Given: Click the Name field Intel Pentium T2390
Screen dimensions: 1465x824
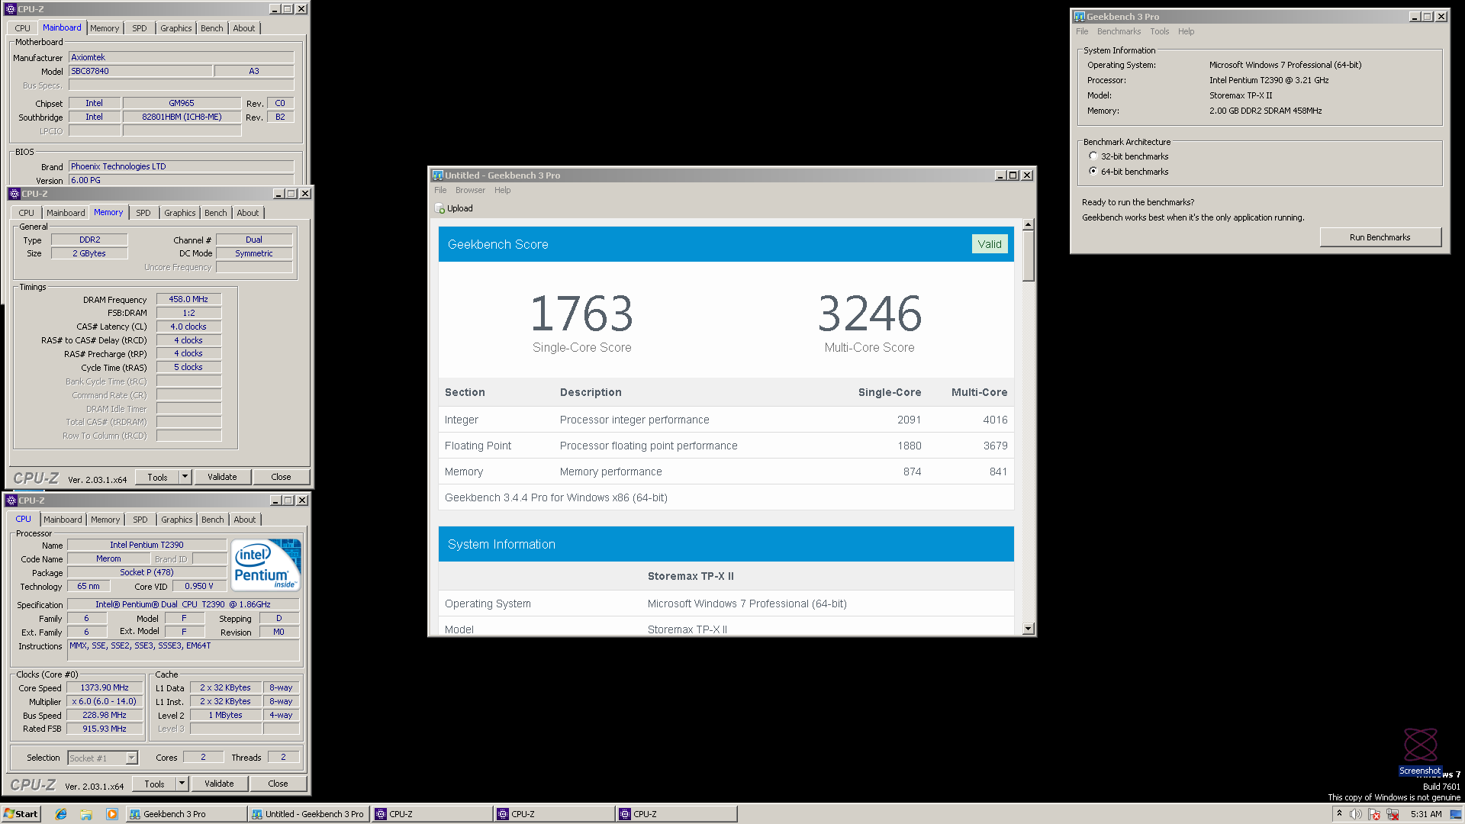Looking at the screenshot, I should [146, 545].
